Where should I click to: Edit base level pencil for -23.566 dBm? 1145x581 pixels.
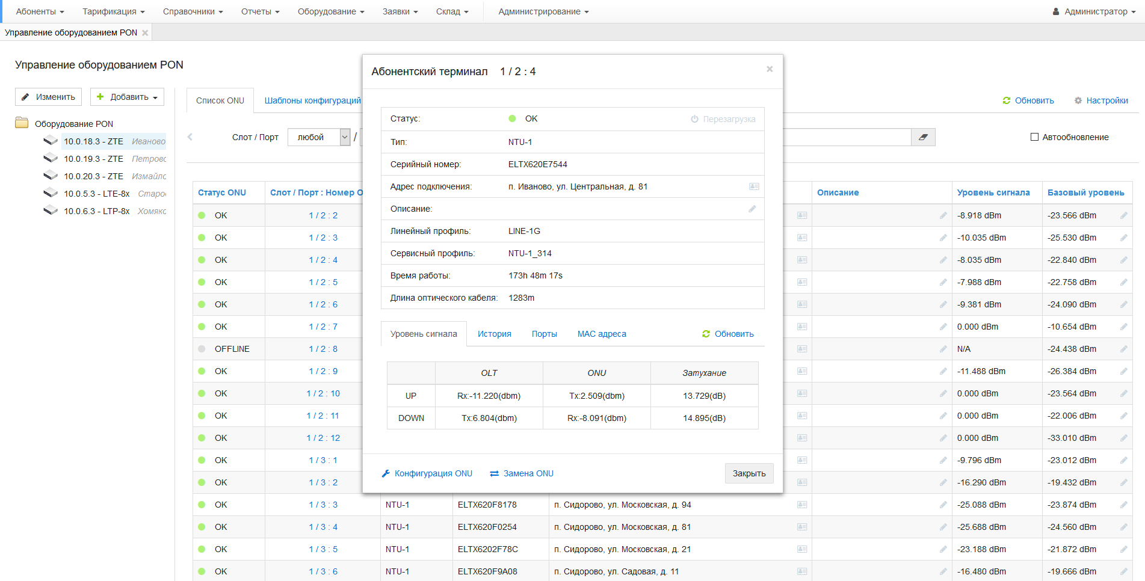1123,215
